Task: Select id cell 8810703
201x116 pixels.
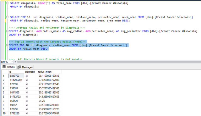Action: [16, 76]
